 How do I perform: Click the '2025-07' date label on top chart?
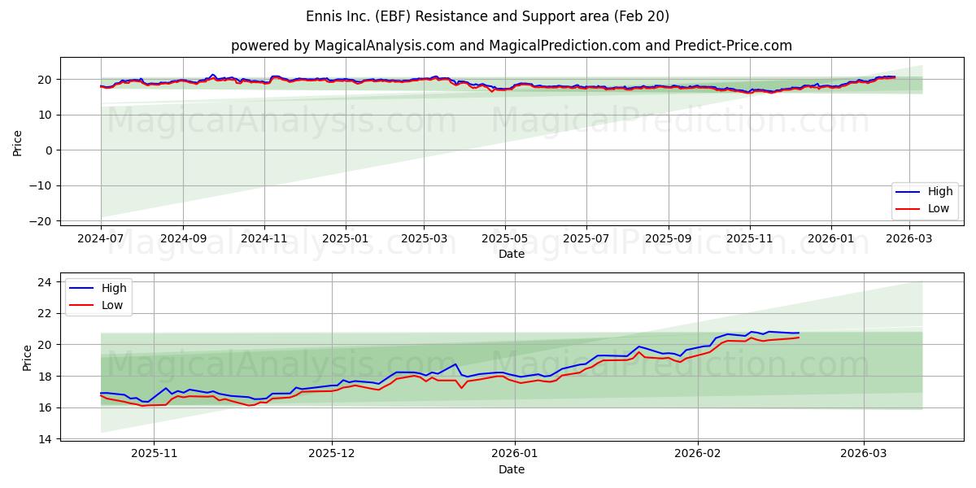click(x=586, y=239)
